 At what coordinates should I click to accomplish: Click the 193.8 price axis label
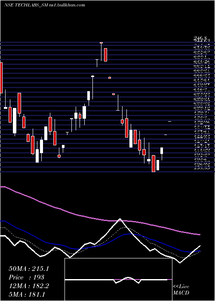click(201, 117)
